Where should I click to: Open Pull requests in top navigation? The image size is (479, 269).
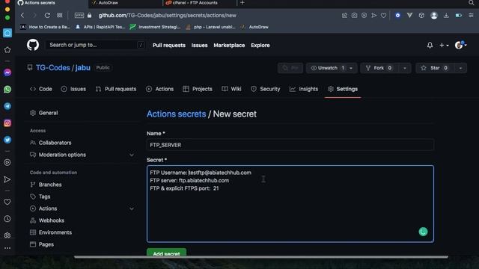point(169,45)
